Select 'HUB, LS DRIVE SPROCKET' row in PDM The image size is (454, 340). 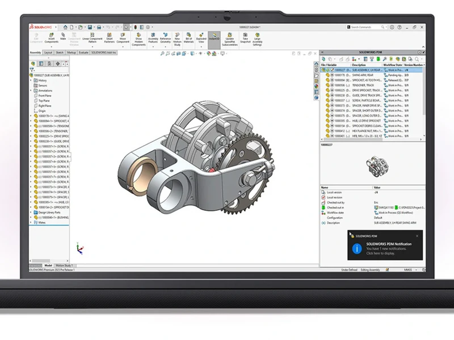372,121
